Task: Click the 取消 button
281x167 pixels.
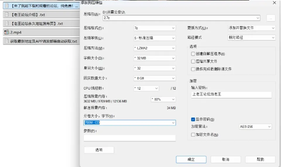Action: coord(226,159)
